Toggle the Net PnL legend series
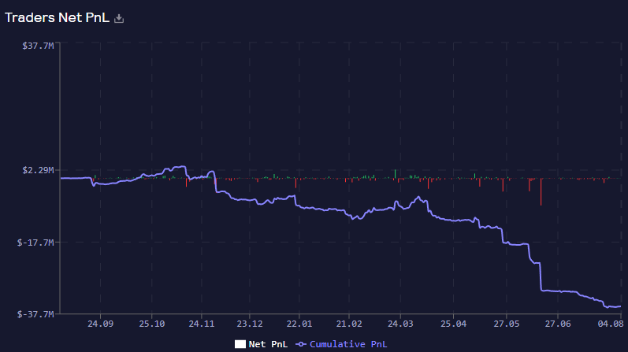This screenshot has width=628, height=352. [261, 344]
